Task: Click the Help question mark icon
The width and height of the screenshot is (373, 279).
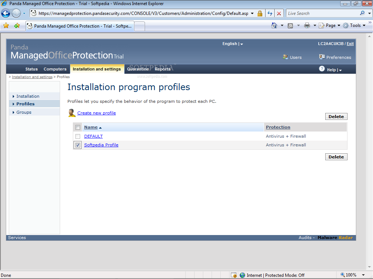Action: pos(322,69)
